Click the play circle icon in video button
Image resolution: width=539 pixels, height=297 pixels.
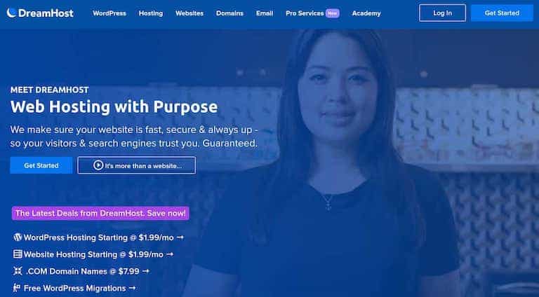pos(98,165)
